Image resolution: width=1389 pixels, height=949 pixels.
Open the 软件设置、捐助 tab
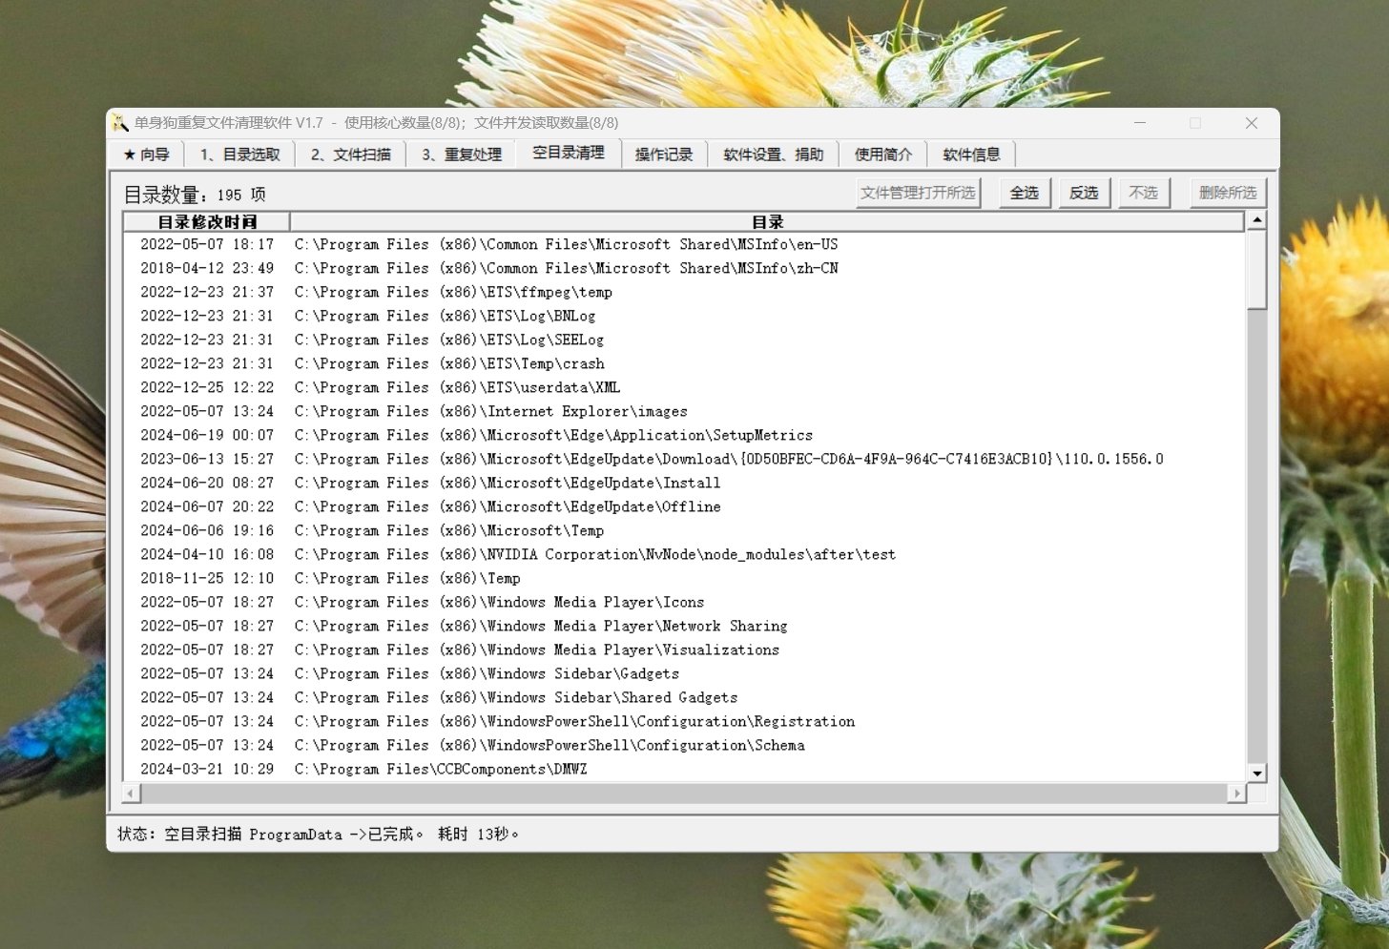pos(773,155)
